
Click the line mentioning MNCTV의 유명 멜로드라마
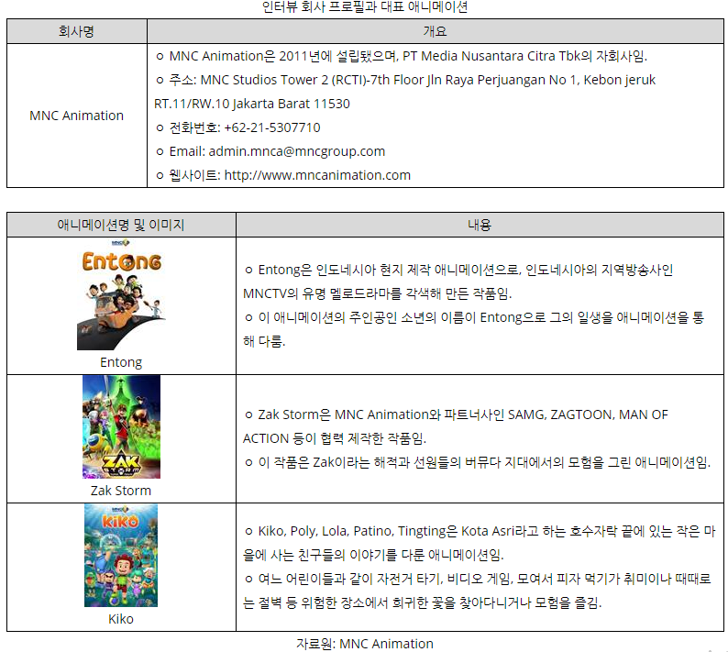[378, 294]
